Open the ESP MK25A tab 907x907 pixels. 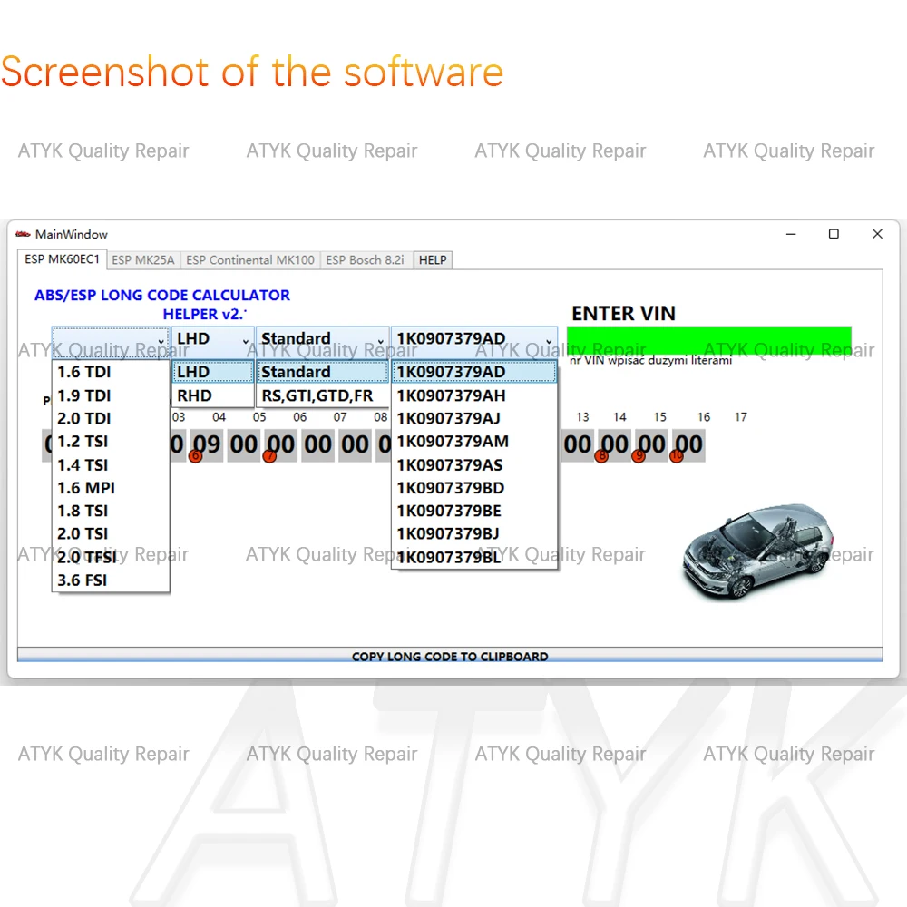[143, 260]
